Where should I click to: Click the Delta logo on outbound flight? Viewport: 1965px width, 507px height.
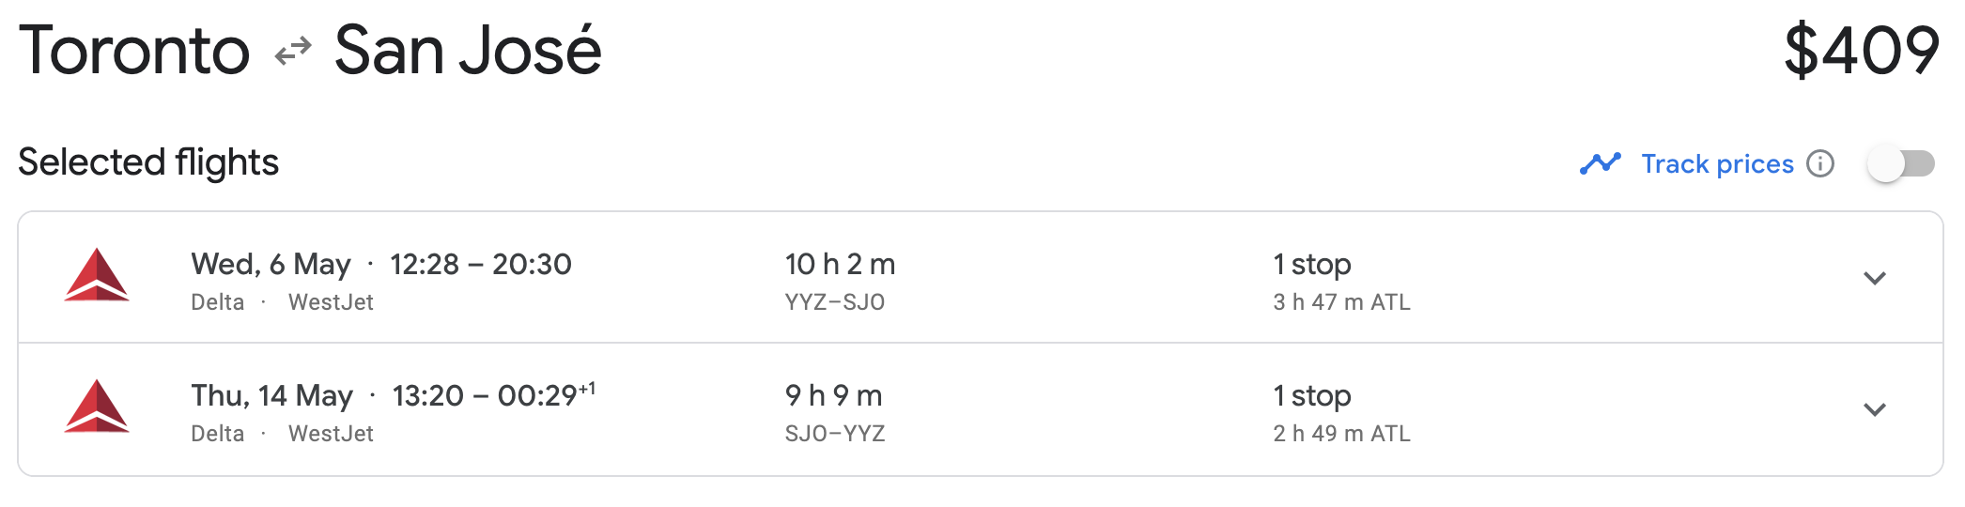click(x=97, y=275)
